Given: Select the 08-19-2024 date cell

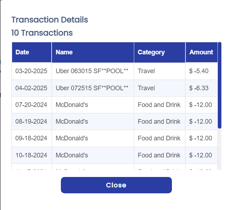Looking at the screenshot, I should [31, 122].
